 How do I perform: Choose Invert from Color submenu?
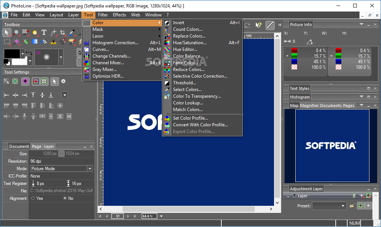[x=202, y=23]
